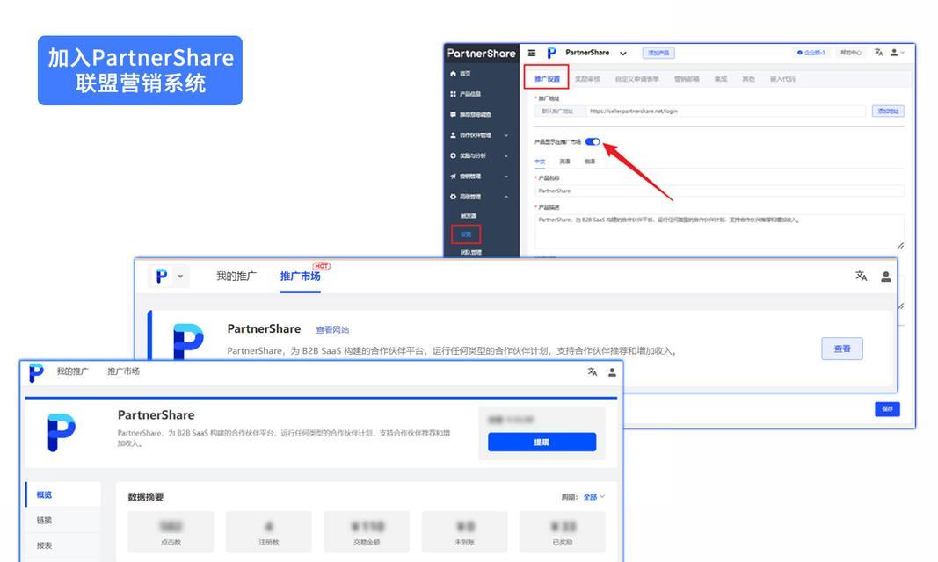Click the promotion URL field with seller.partnershare.net/login
The height and width of the screenshot is (562, 938).
tap(726, 112)
